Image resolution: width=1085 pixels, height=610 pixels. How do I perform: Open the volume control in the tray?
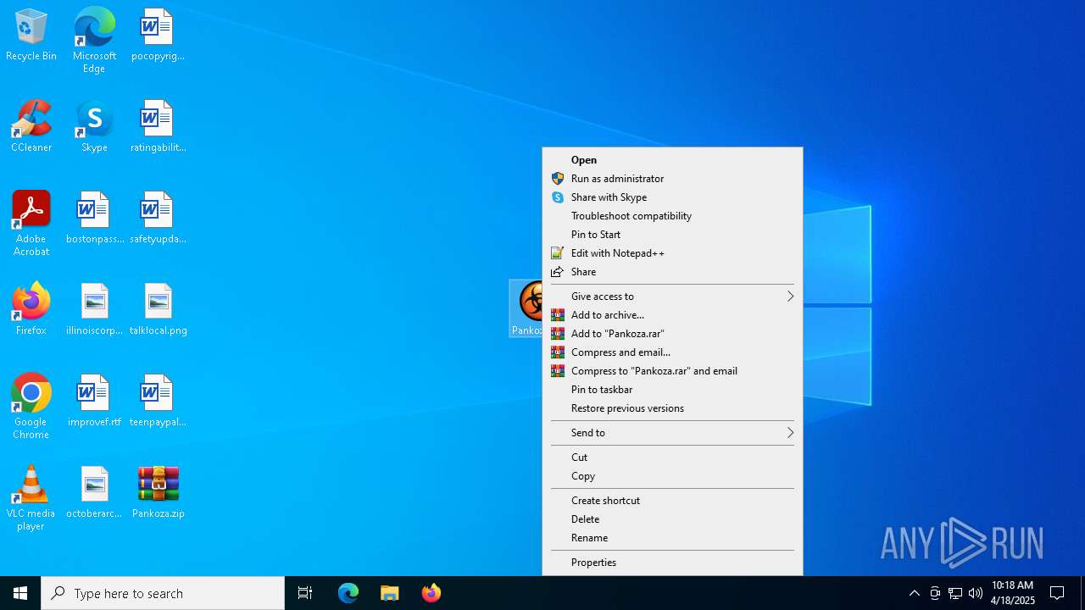tap(976, 593)
